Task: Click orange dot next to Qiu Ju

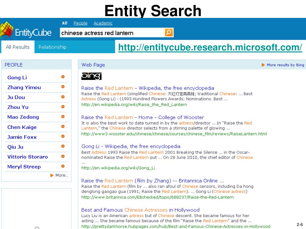Action: tap(63, 146)
